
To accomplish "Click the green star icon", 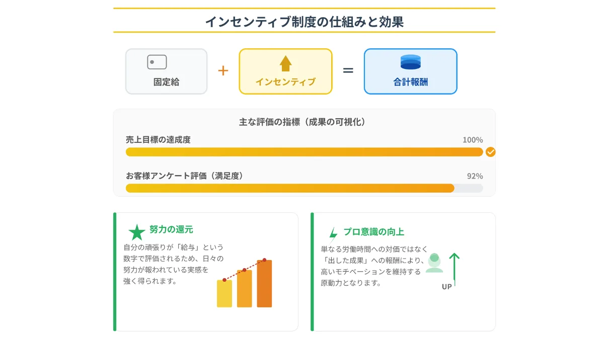I will pyautogui.click(x=137, y=232).
